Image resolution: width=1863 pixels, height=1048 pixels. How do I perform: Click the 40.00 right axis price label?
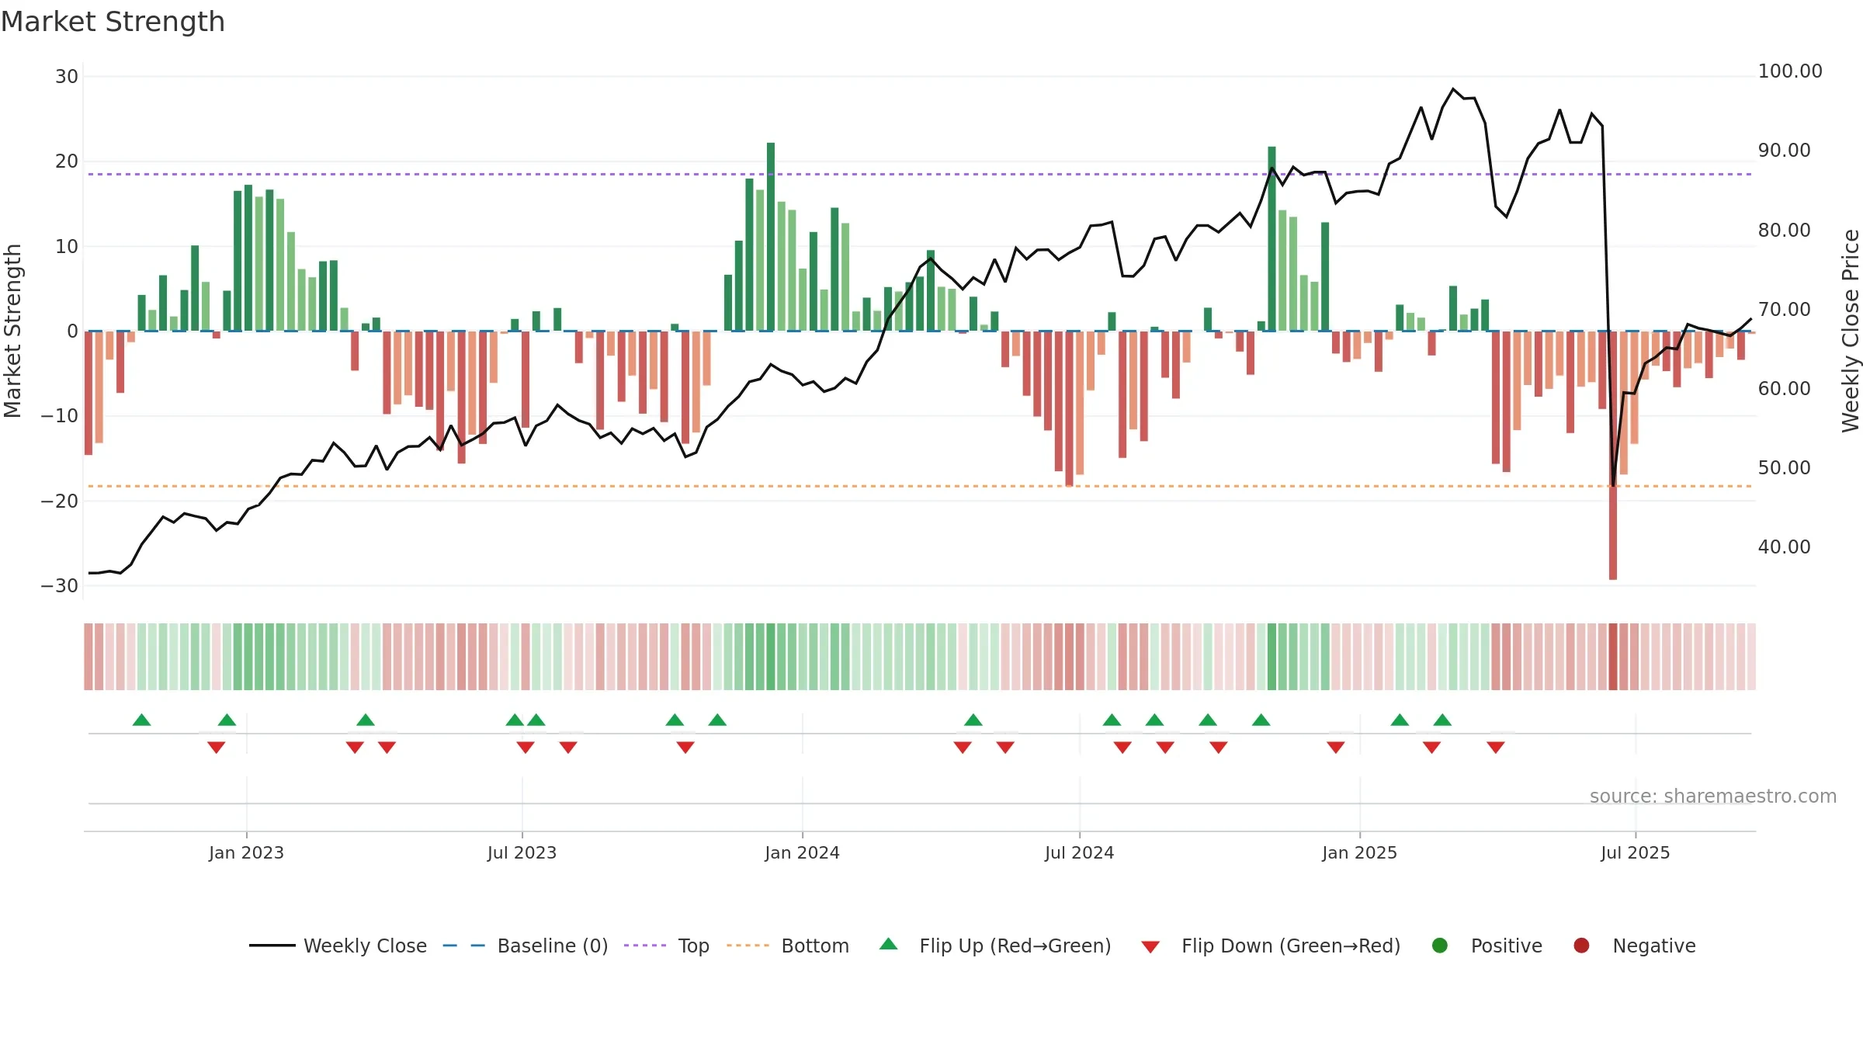(x=1784, y=547)
